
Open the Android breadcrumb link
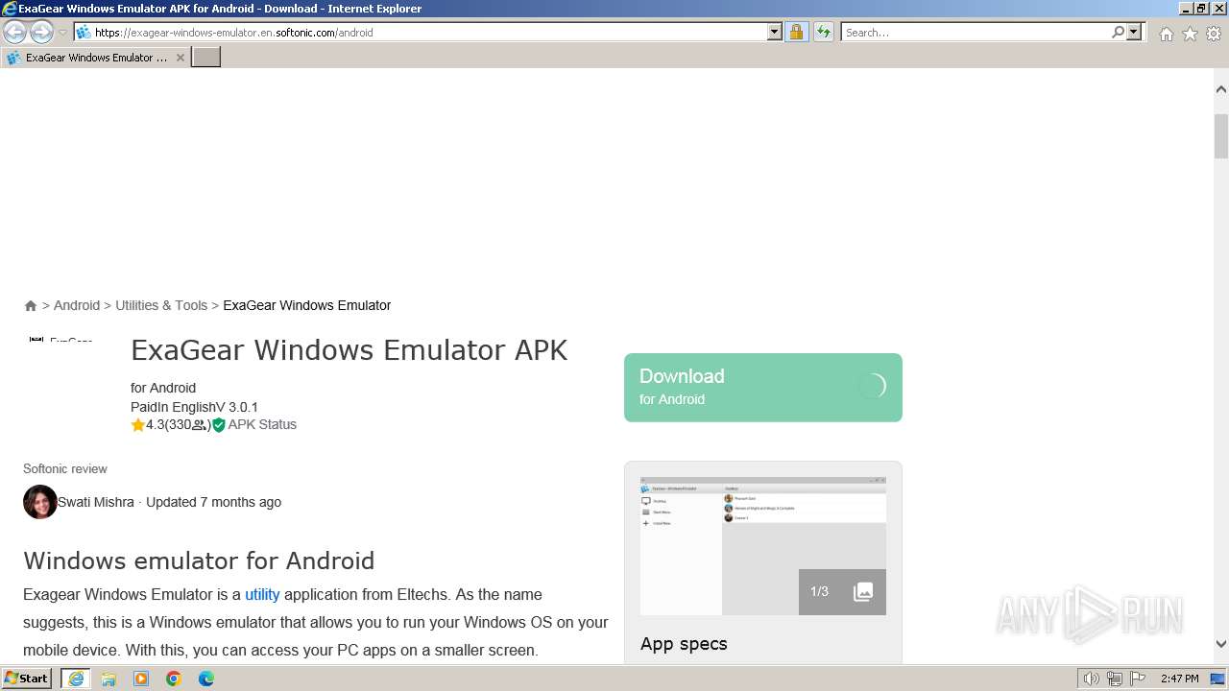tap(77, 305)
